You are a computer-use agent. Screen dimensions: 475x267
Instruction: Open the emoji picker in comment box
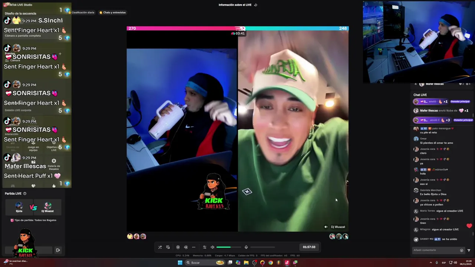(462, 250)
